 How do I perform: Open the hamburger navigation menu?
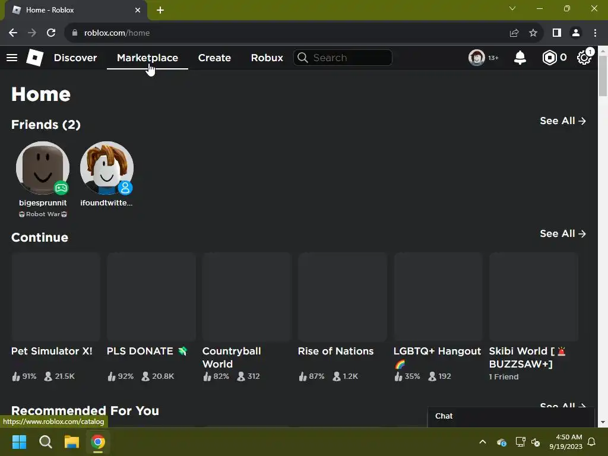click(x=12, y=58)
